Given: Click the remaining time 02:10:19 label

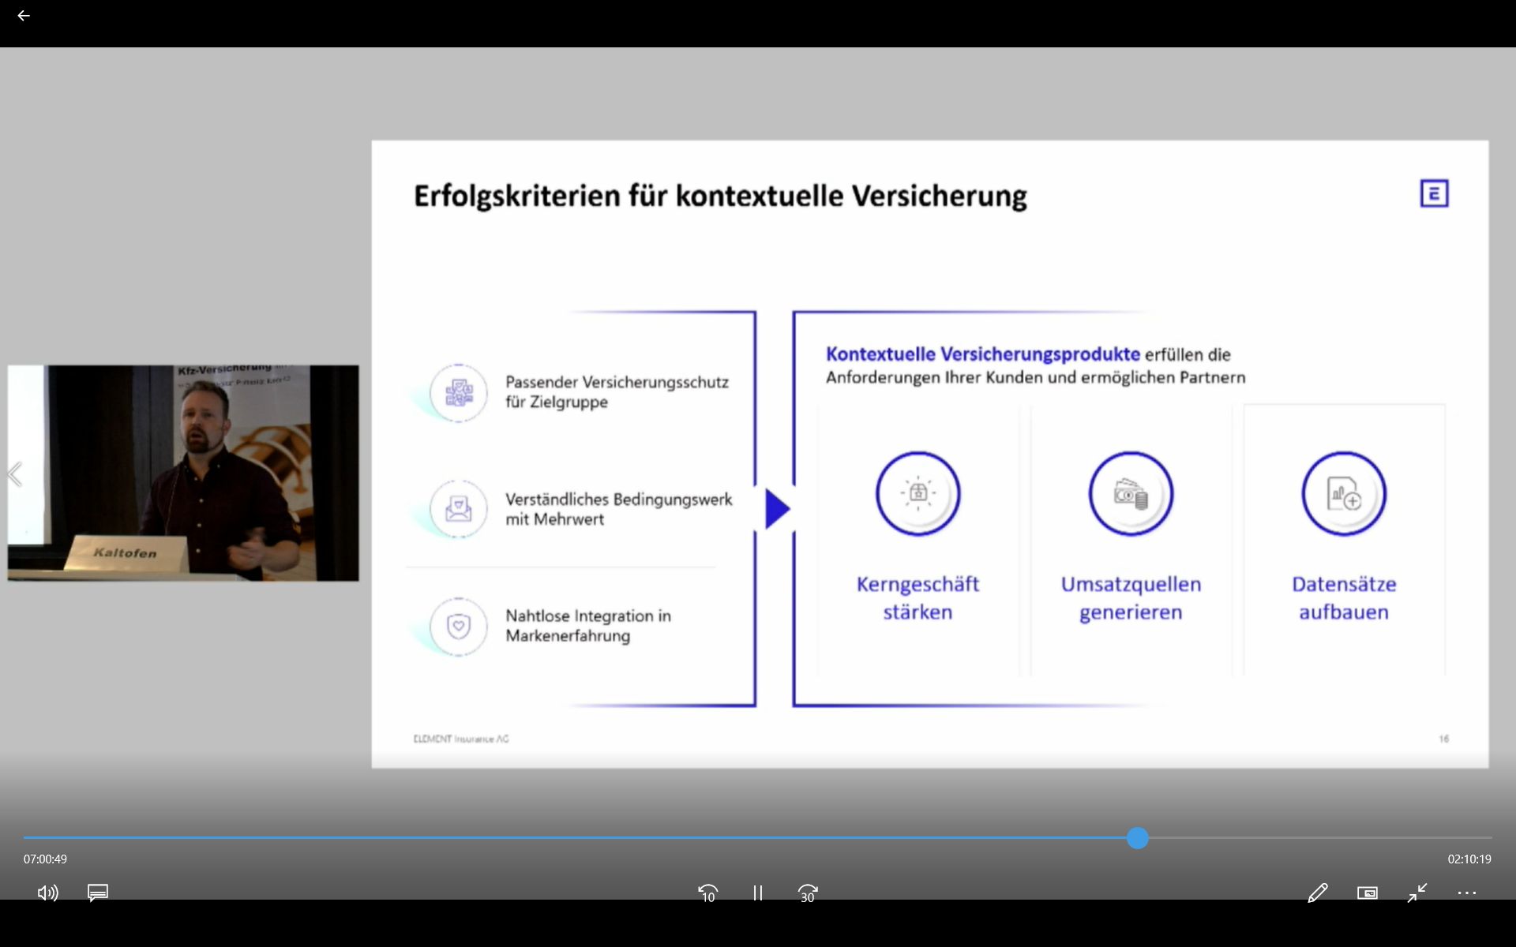Looking at the screenshot, I should click(1469, 859).
